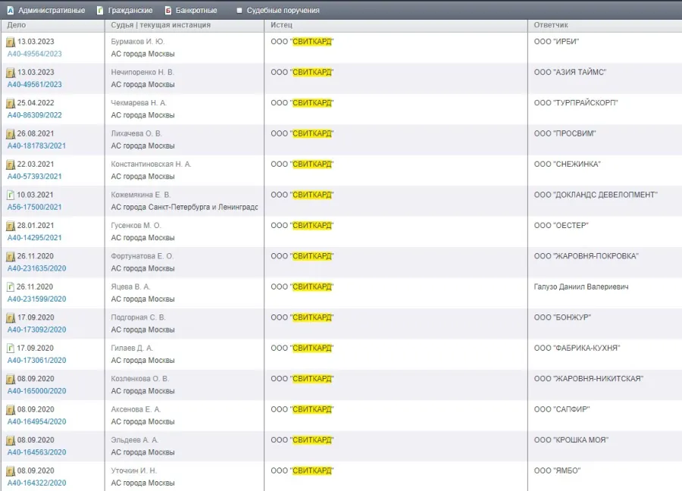Click judge name Нечипоренко Н. В.

coord(142,72)
